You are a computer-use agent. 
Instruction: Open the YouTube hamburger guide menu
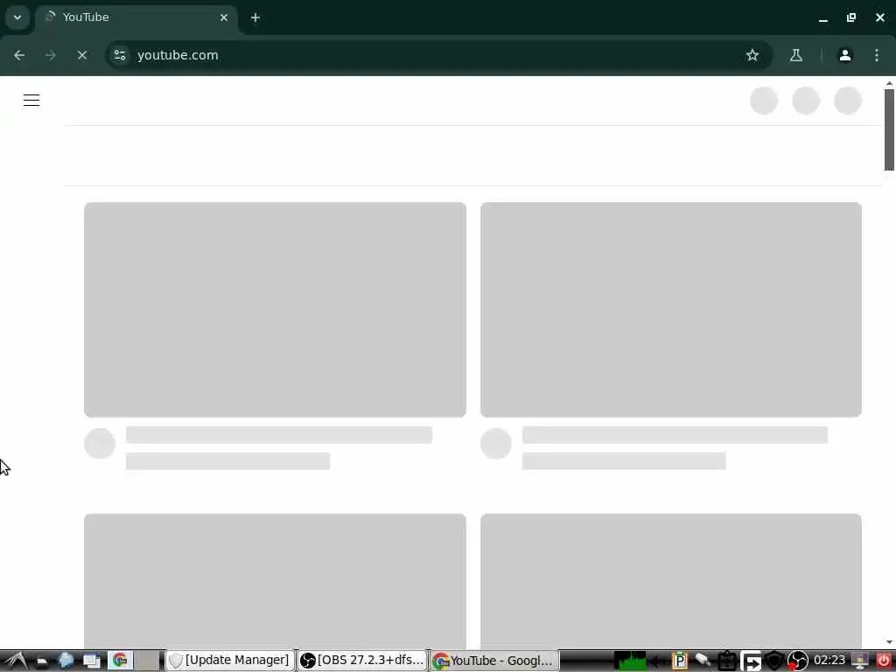tap(31, 101)
